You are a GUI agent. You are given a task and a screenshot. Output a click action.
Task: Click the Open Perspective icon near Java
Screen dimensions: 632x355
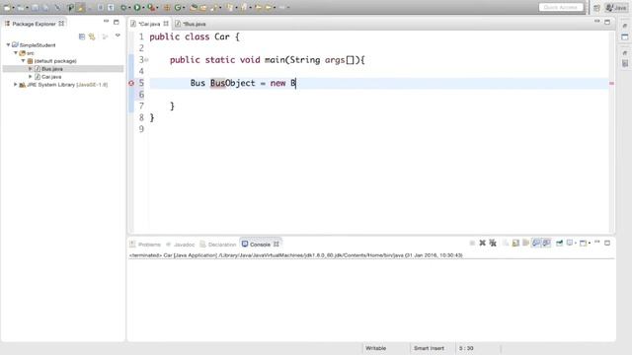pos(596,8)
